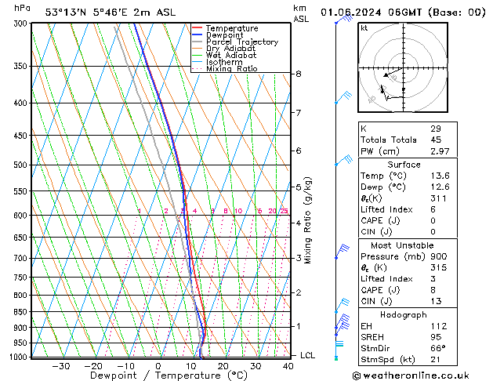The height and width of the screenshot is (381, 493).
Task: Select the Isotherm legend label
Action: [224, 62]
